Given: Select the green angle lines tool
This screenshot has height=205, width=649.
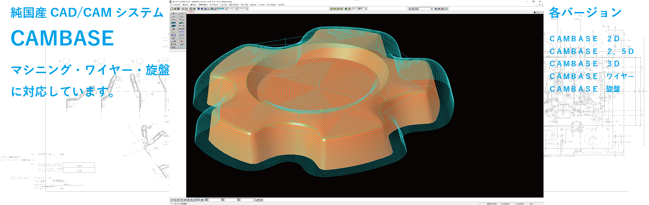Looking at the screenshot, I should tap(181, 38).
